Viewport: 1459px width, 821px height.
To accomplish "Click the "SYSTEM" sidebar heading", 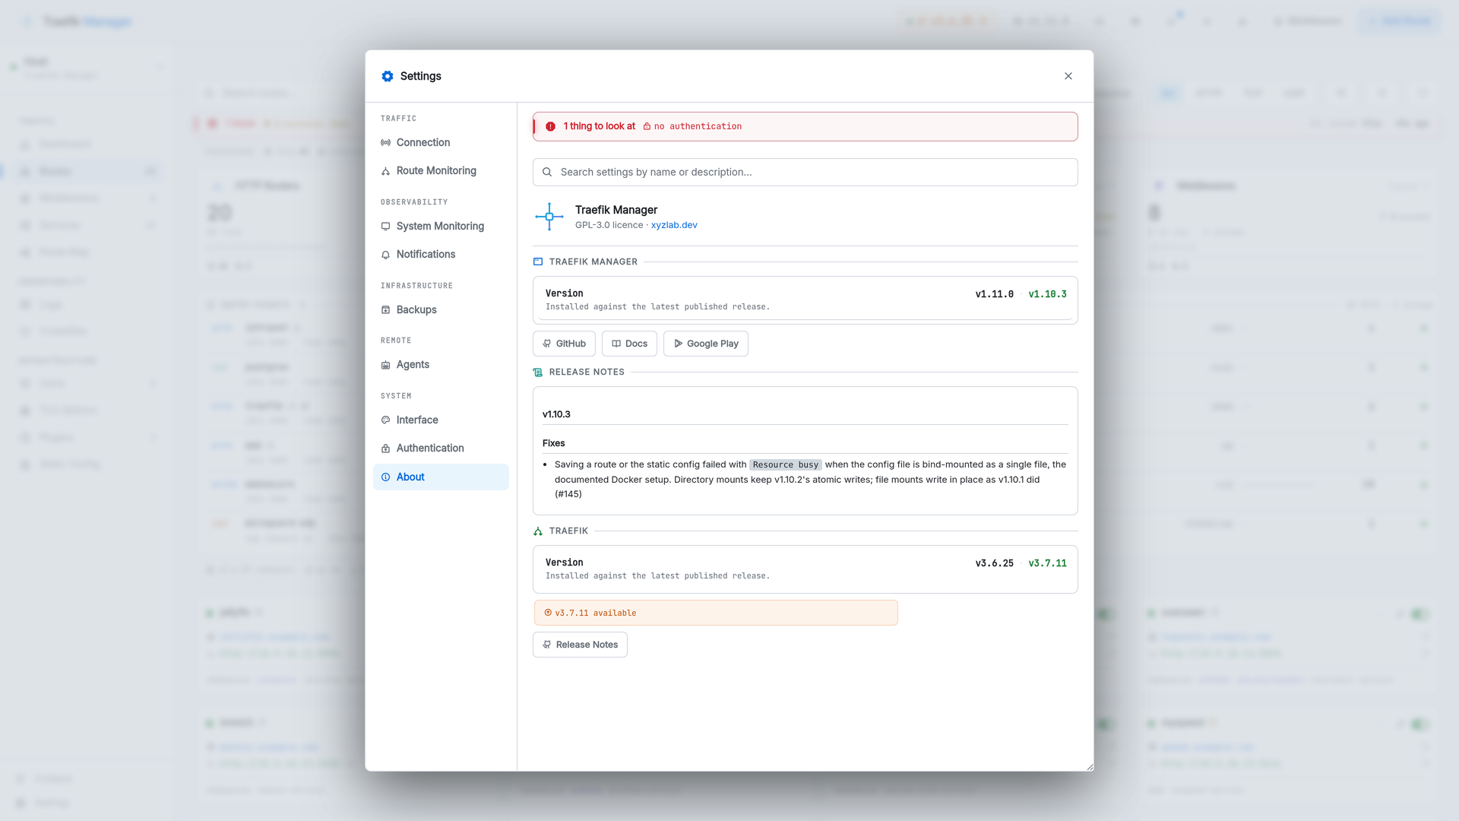I will (x=396, y=396).
